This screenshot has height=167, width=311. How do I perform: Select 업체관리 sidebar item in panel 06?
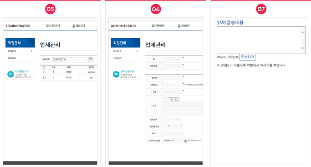[x=117, y=51]
